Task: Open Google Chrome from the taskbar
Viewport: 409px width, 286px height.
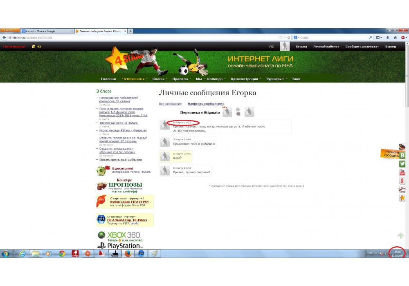Action: click(x=62, y=253)
